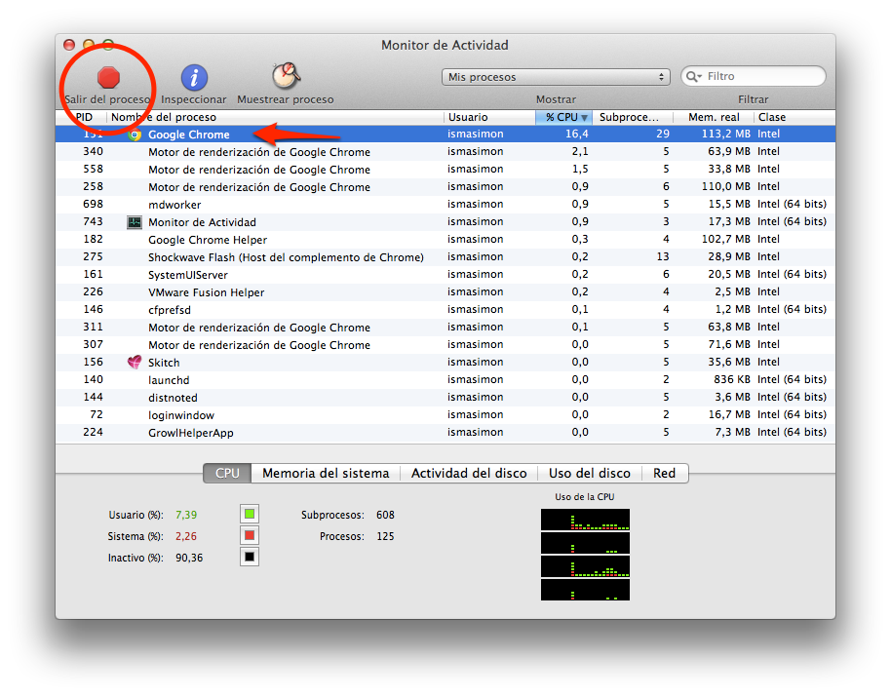This screenshot has width=891, height=696.
Task: Click the Inactivo percentage 90,36
Action: tap(189, 558)
